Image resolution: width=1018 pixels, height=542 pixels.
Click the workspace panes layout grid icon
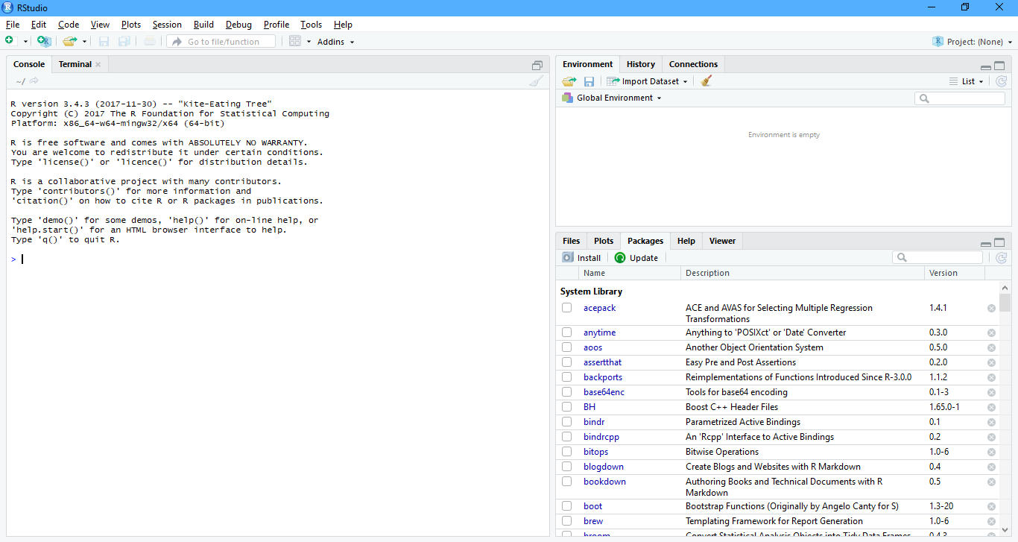[x=295, y=41]
